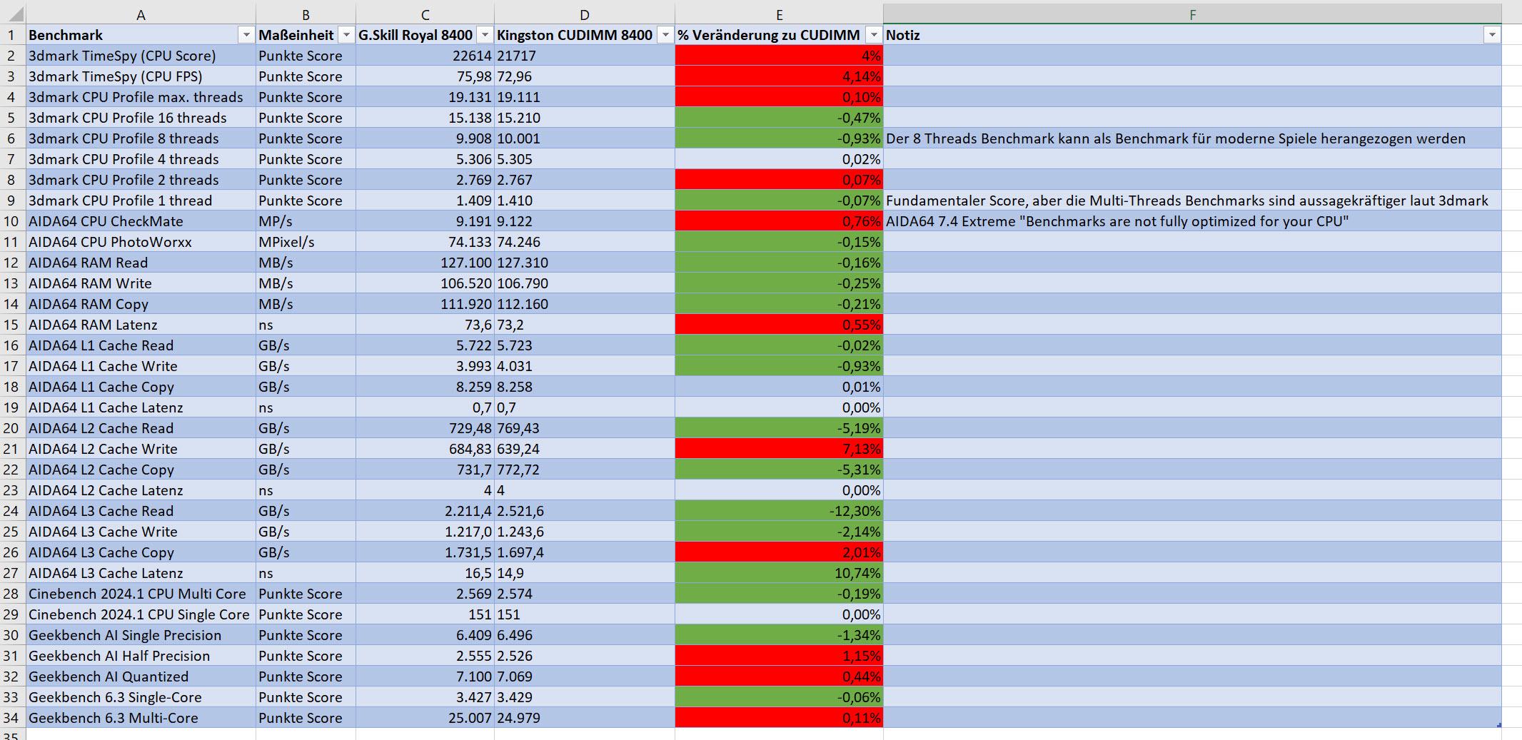Select column B by its header
This screenshot has width=1522, height=740.
click(x=306, y=14)
